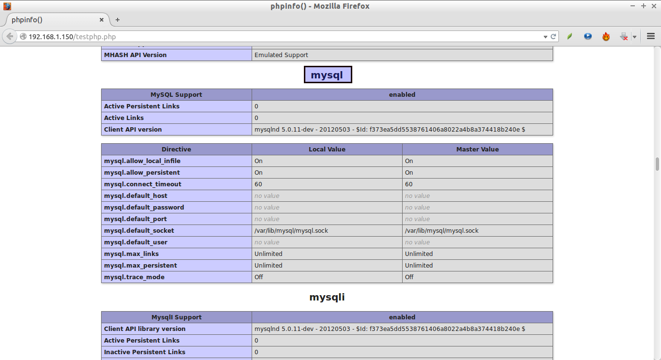Click the MysqlI Support header cell
The image size is (661, 360).
click(x=177, y=317)
